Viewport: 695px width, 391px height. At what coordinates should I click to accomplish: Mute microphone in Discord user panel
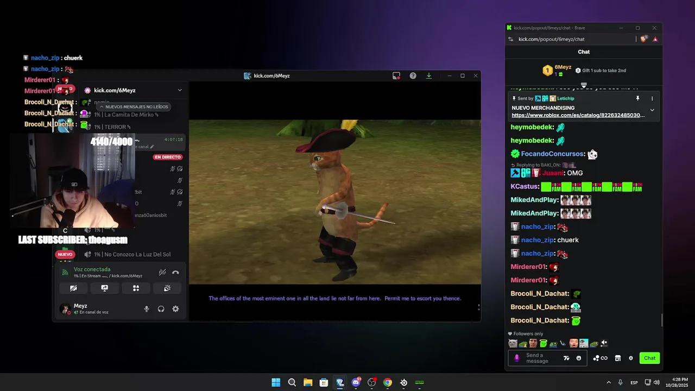point(147,309)
